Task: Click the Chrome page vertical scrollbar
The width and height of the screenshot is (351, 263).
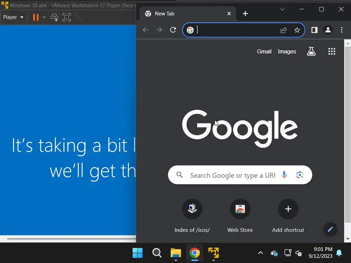Action: [348, 134]
